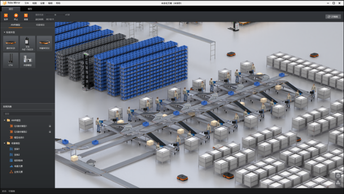Select the CTU robot model icon
Image resolution: width=344 pixels, height=194 pixels.
coord(10,59)
